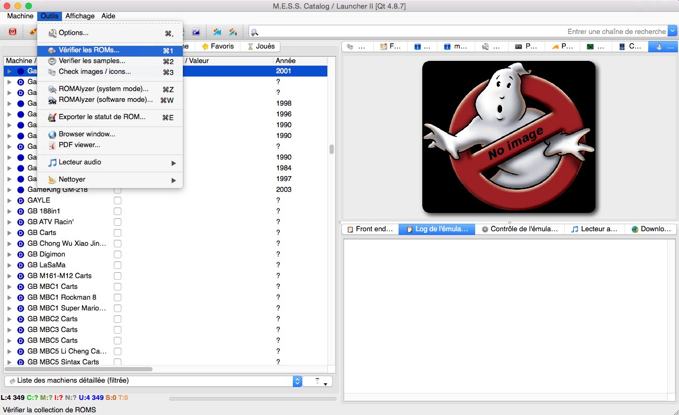Expand the GAYLE tree row
The width and height of the screenshot is (679, 415).
pos(9,200)
